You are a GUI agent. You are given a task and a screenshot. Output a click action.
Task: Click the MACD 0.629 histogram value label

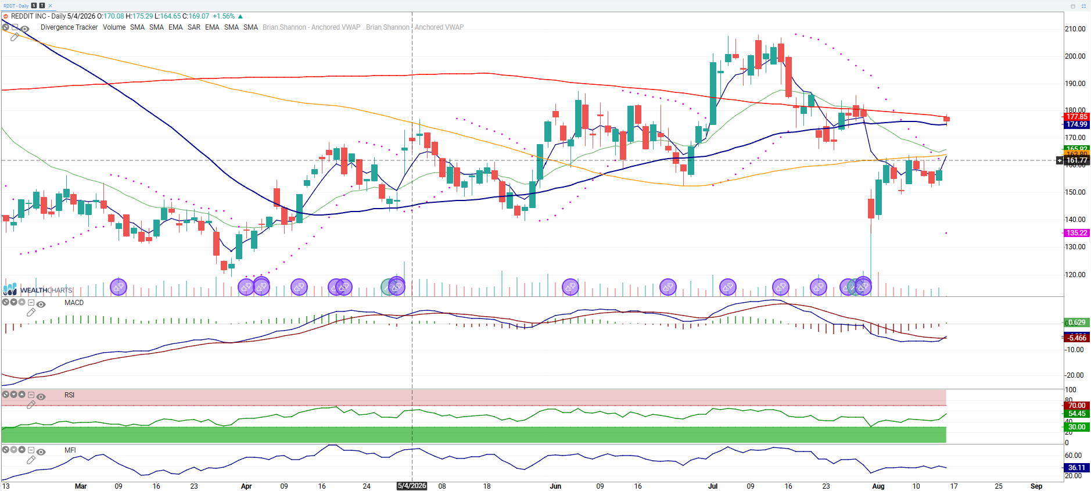(1076, 322)
